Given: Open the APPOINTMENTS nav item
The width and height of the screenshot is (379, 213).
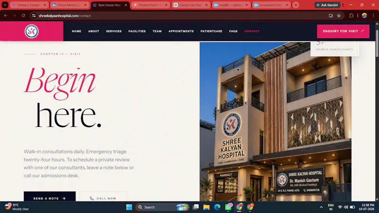Looking at the screenshot, I should [x=181, y=31].
